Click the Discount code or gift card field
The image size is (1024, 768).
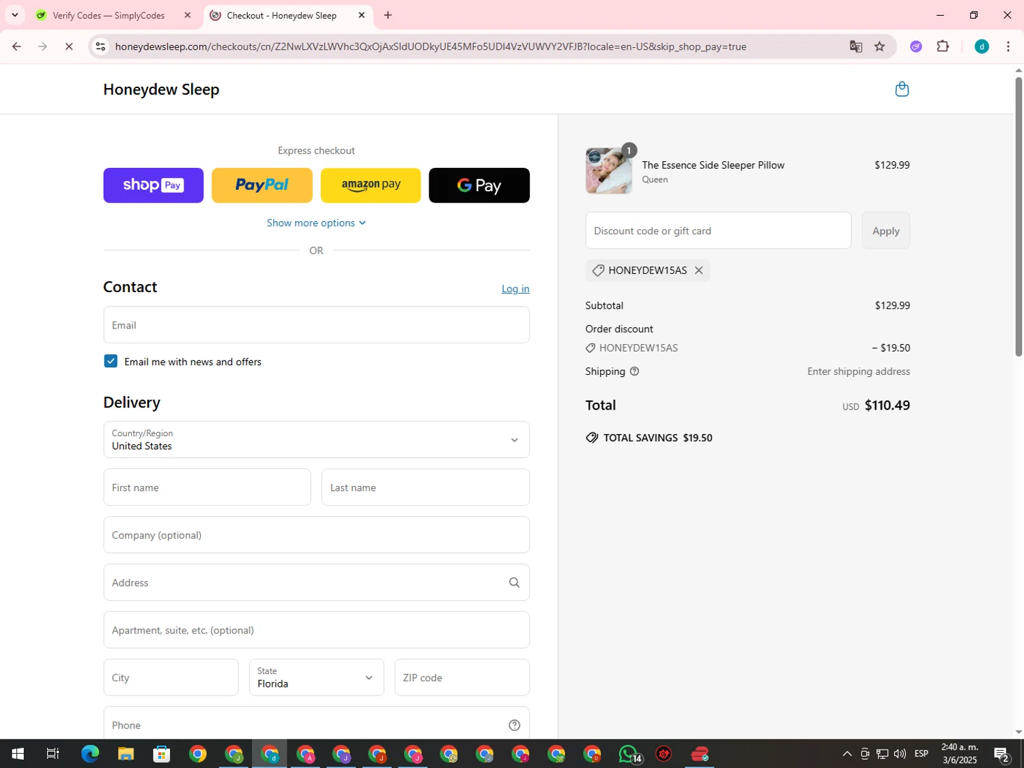pos(718,231)
